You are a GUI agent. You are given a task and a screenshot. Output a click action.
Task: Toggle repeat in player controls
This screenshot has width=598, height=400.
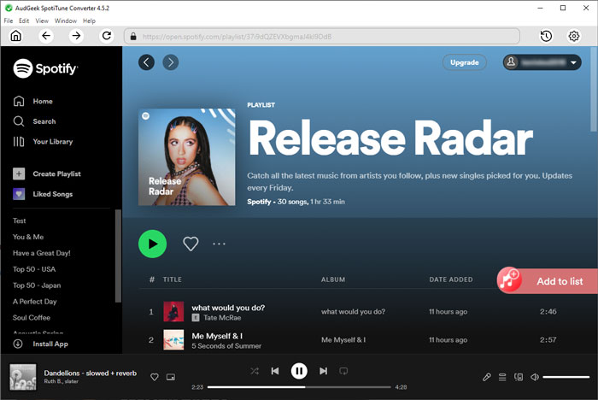click(x=343, y=371)
